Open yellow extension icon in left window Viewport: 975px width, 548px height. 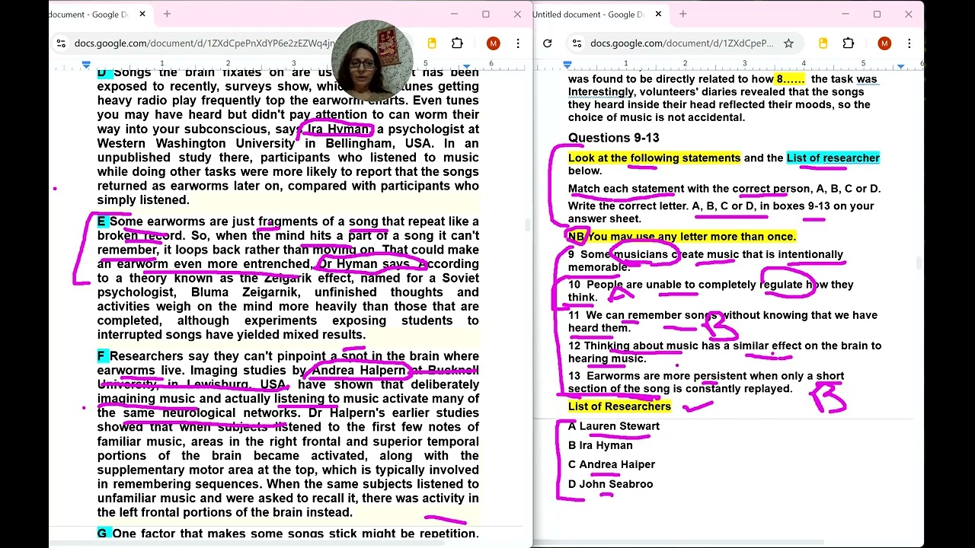432,43
